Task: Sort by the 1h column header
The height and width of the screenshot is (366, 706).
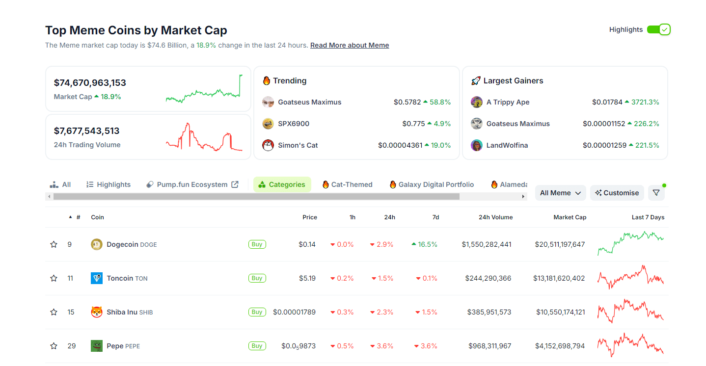Action: coord(353,217)
